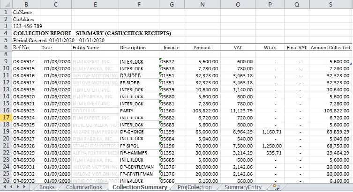353x192 pixels.
Task: Click the Amount Collected header cell
Action: pos(330,47)
